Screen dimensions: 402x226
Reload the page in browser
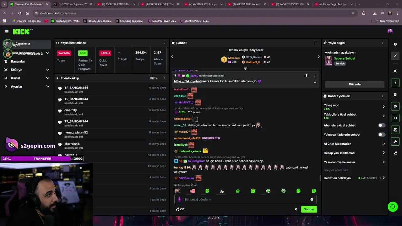(19, 13)
